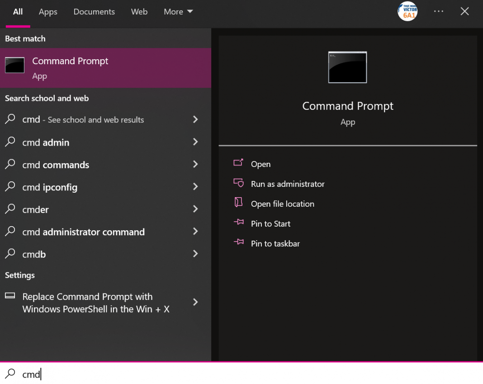Click the Command Prompt icon in Best match

(14, 66)
